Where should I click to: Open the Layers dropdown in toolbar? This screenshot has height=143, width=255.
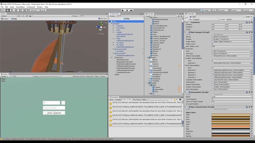[236, 10]
